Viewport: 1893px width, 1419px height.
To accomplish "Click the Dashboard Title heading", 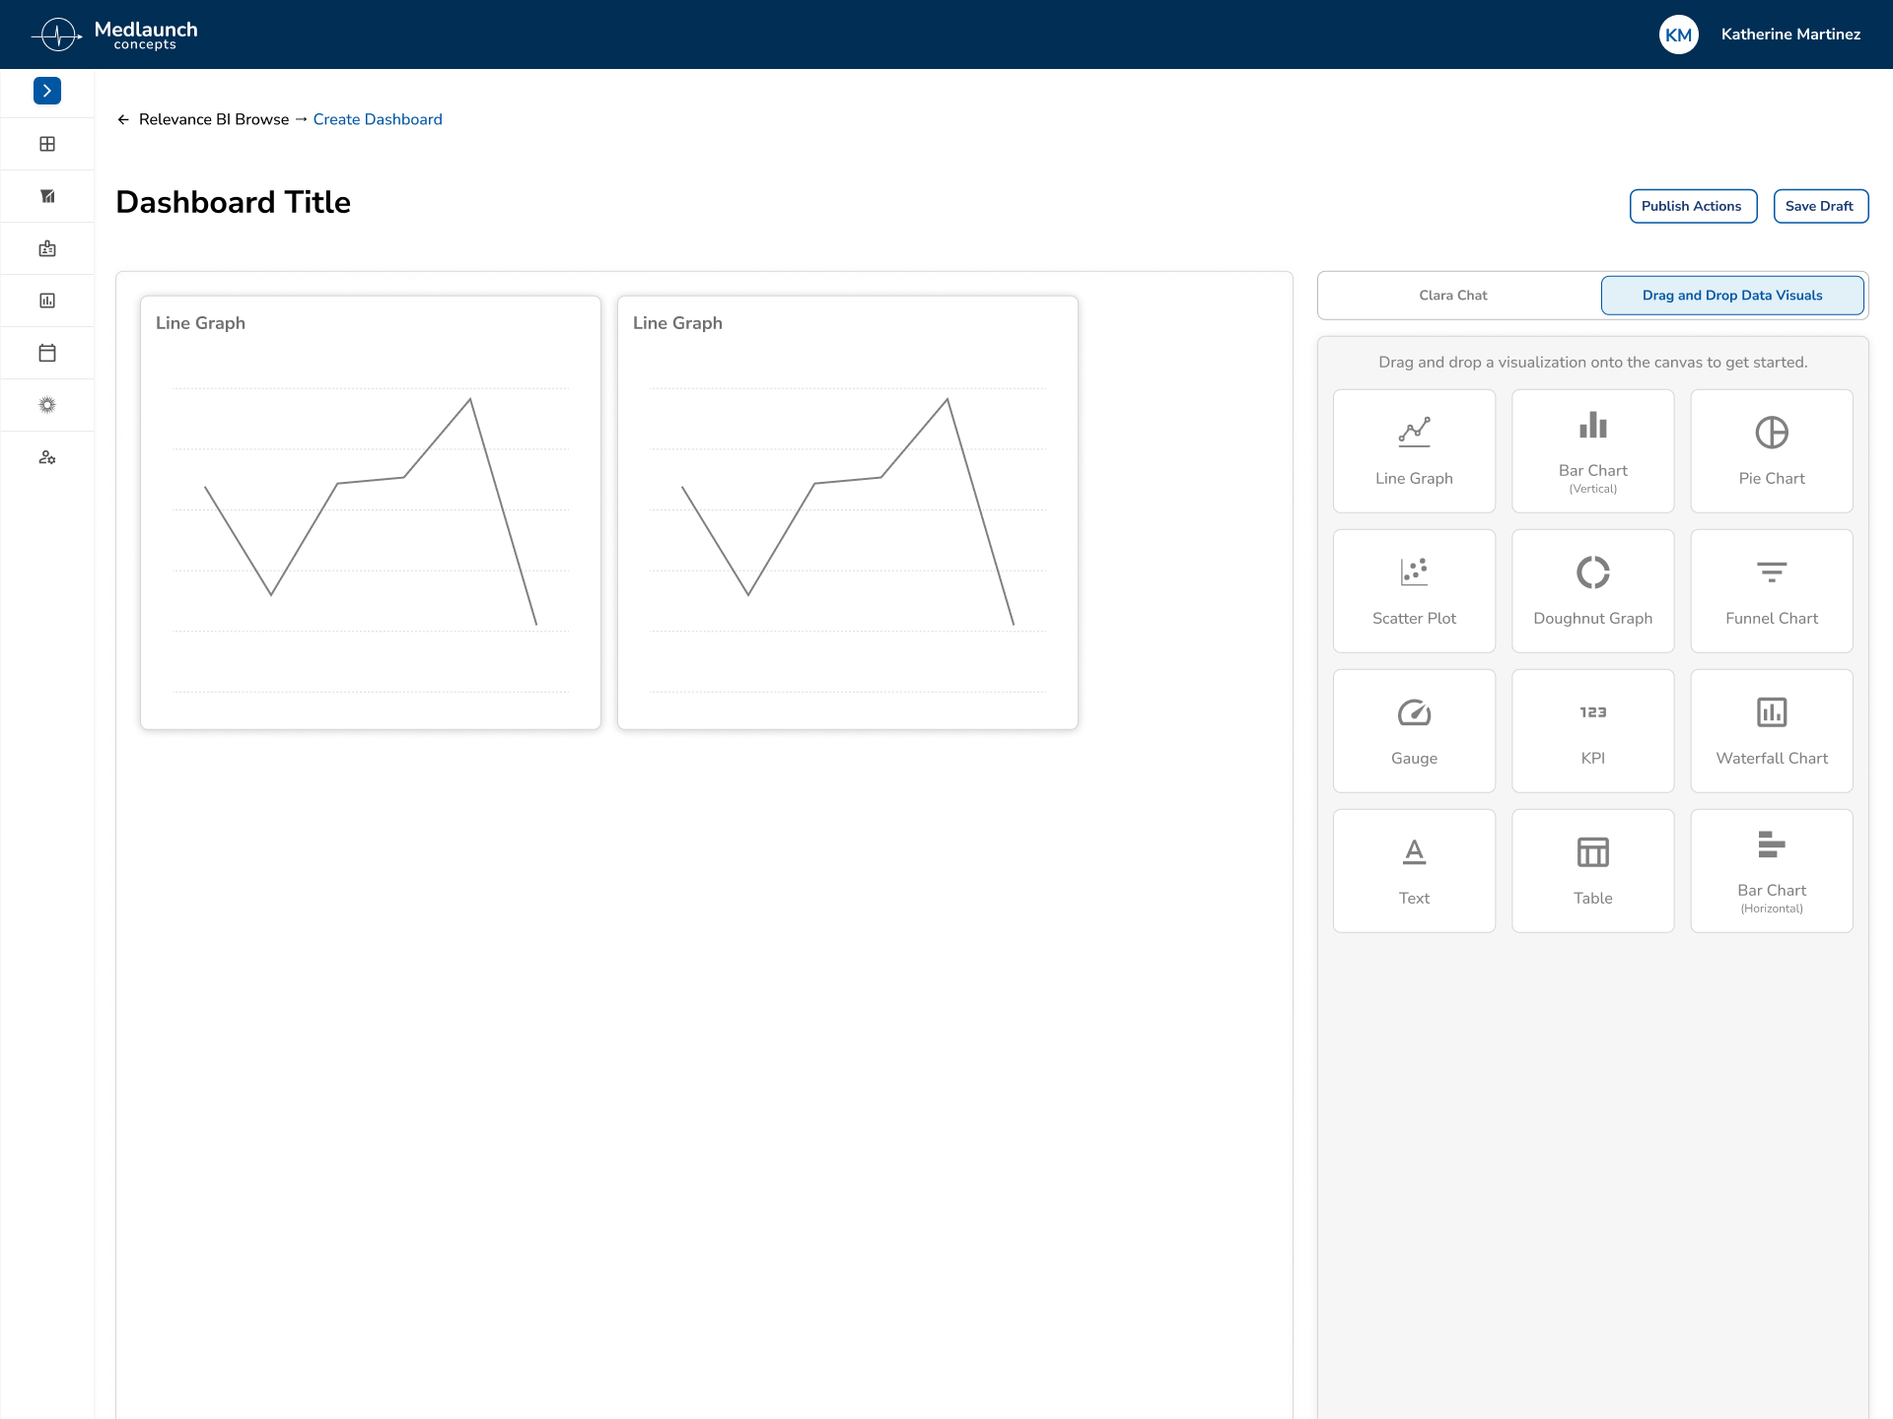I will pos(234,202).
